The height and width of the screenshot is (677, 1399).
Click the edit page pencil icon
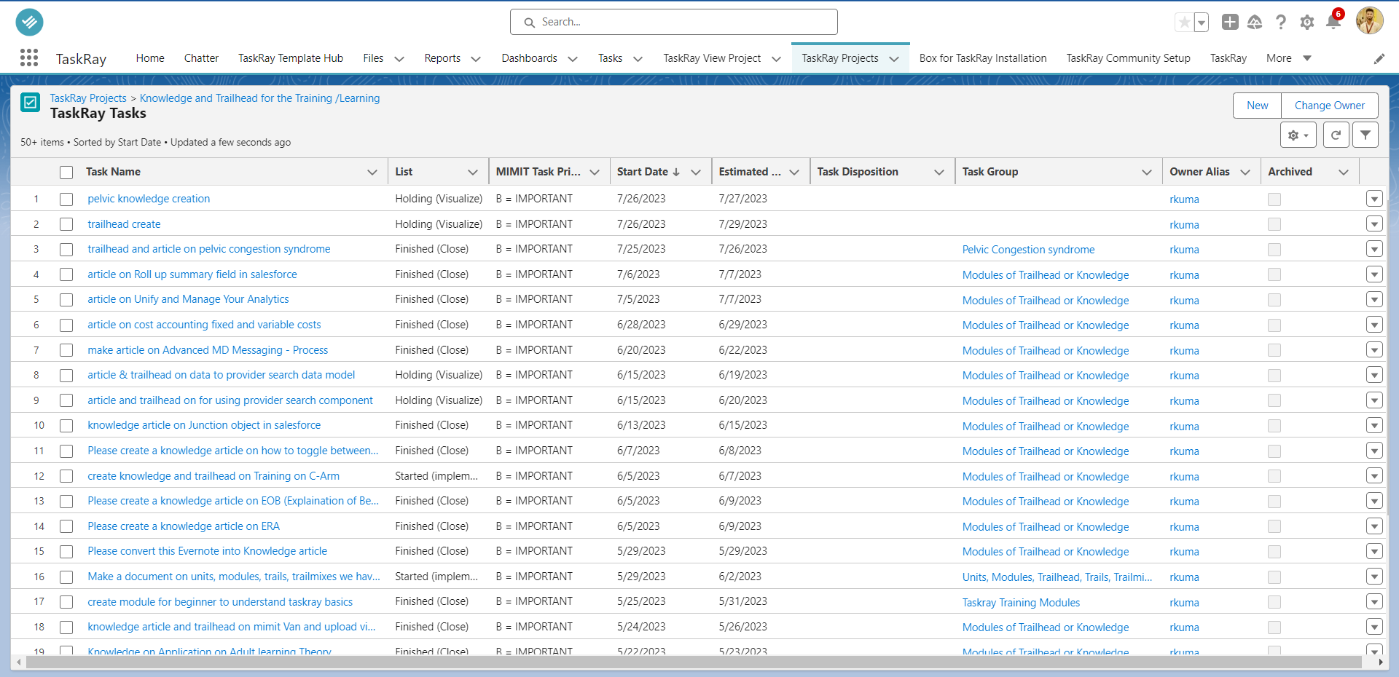click(x=1380, y=58)
